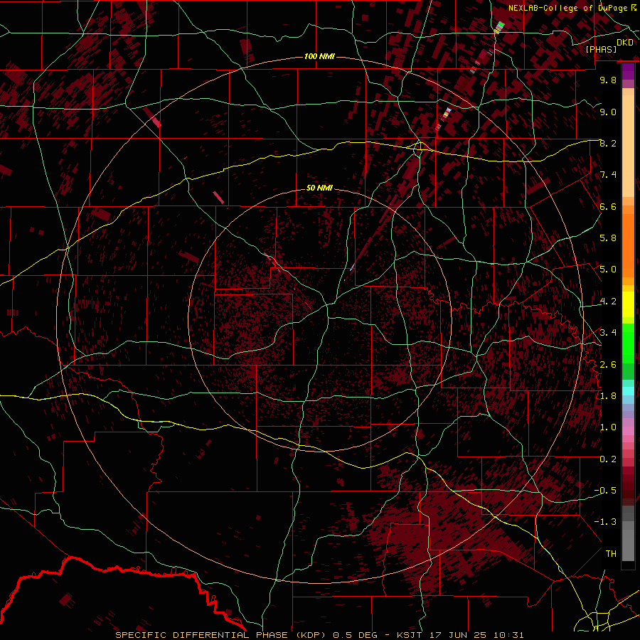The height and width of the screenshot is (640, 640).
Task: Click the 2.6 scale value
Action: coord(608,365)
